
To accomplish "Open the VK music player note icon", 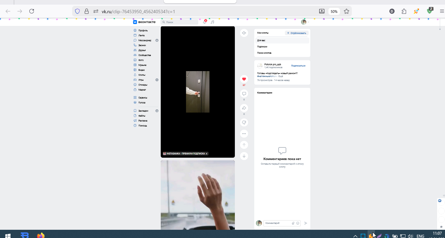I will click(212, 22).
